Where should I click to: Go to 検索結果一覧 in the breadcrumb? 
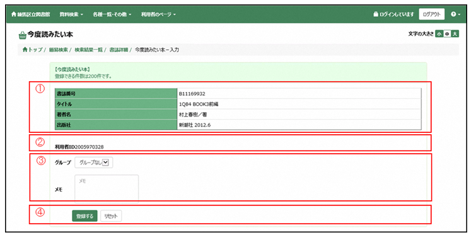[x=89, y=49]
